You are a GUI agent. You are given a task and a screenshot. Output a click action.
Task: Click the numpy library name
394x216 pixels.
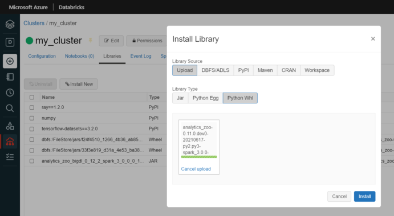point(48,118)
